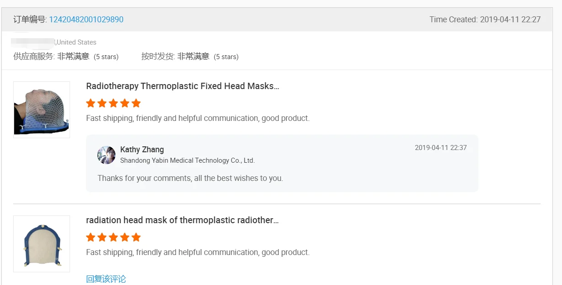Screen dimensions: 562x285
Task: Click fifth star of second product rating
Action: pyautogui.click(x=136, y=237)
